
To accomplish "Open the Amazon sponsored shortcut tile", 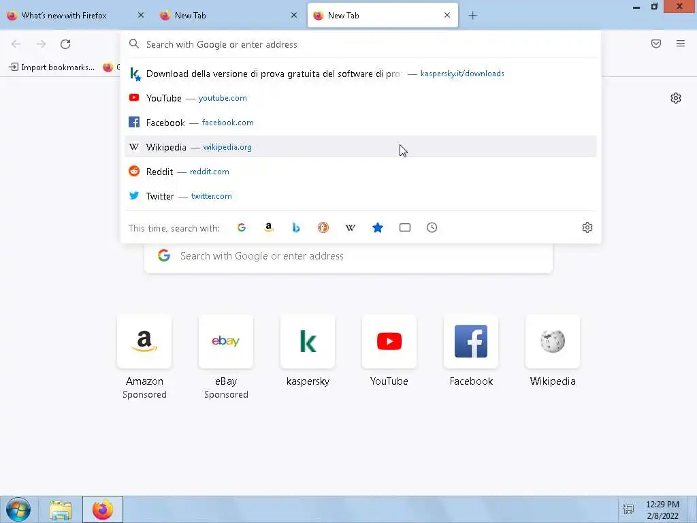I will (x=144, y=342).
